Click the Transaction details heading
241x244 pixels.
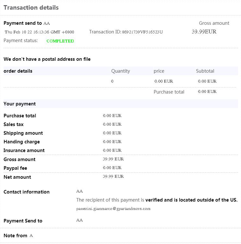[x=31, y=7]
